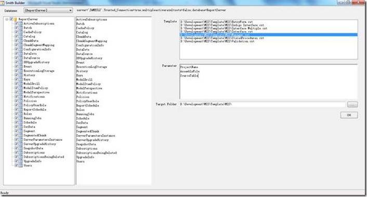Click SubscriptionsBeingDeleted in the middle list

click(x=97, y=153)
